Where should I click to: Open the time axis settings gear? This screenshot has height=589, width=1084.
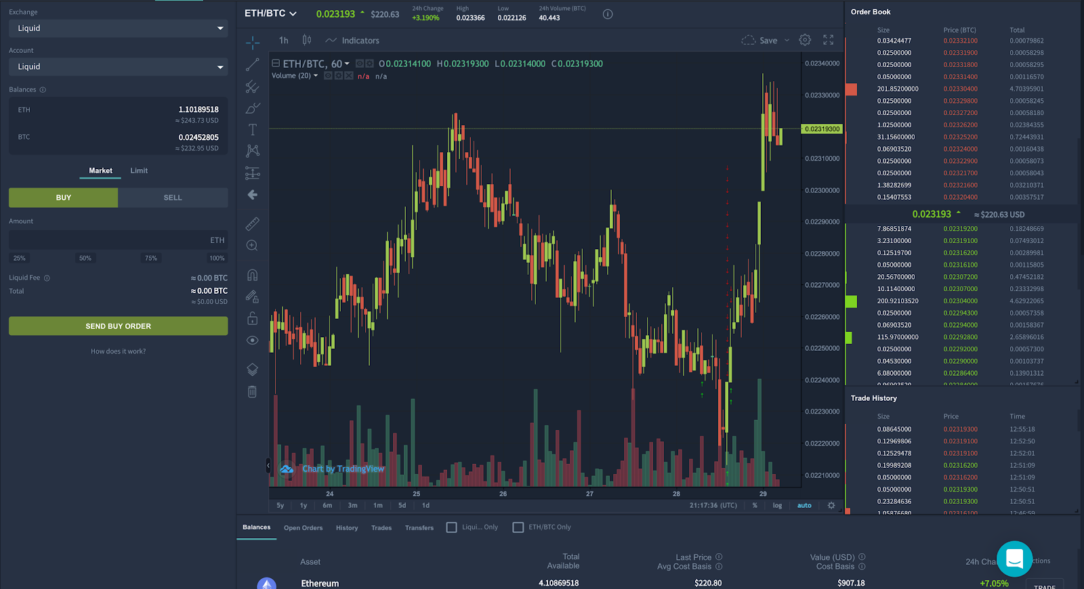click(831, 506)
